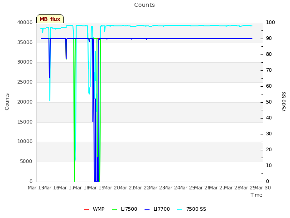290x218 pixels.
Task: Select the 10000 left axis tick label
Action: click(x=25, y=141)
